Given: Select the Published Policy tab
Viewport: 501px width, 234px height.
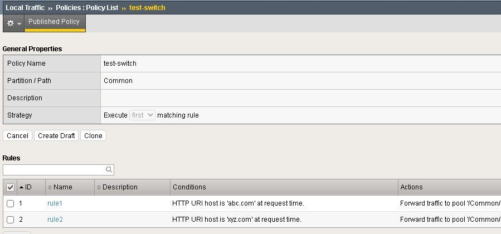Looking at the screenshot, I should click(x=54, y=22).
